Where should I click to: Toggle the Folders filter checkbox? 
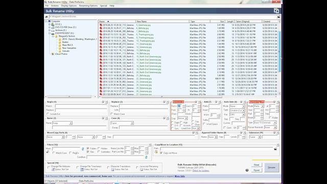click(x=88, y=148)
